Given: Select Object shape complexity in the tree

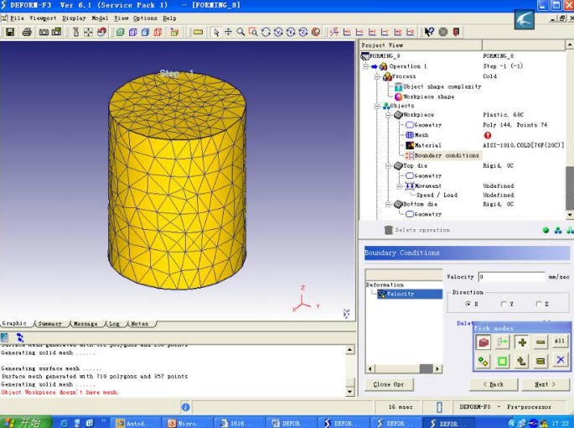Looking at the screenshot, I should tap(442, 87).
